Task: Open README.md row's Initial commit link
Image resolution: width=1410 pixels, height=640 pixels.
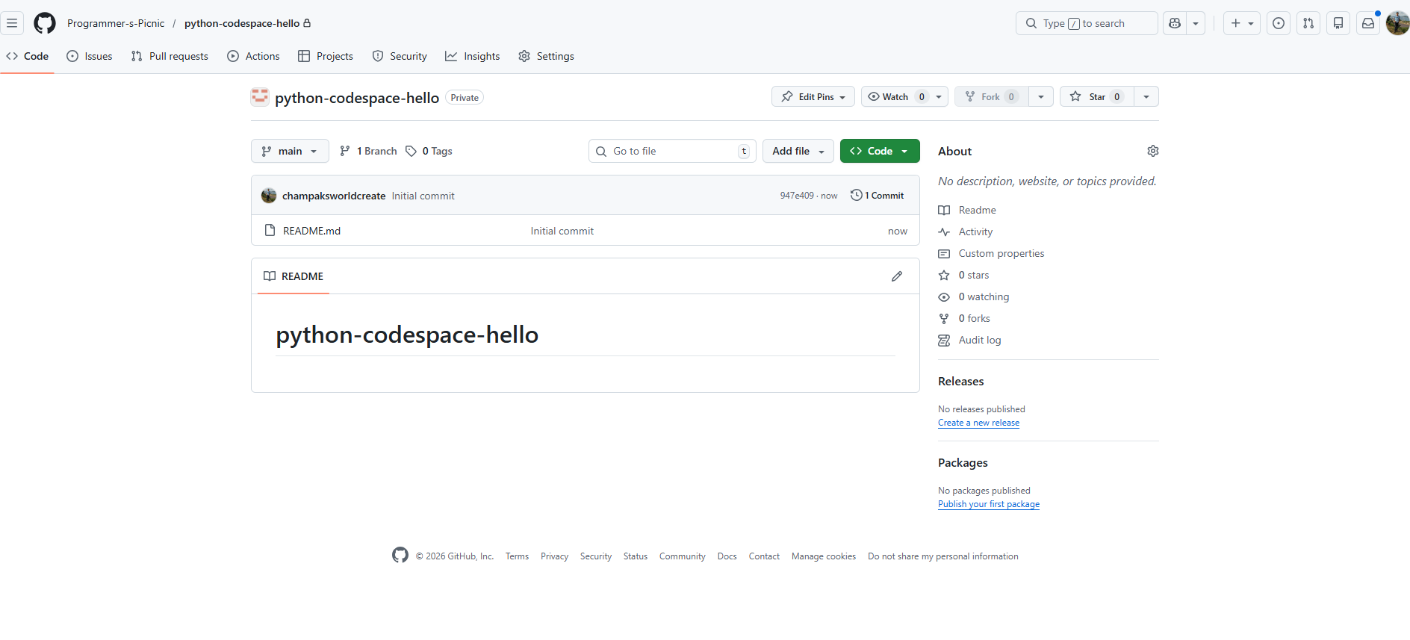Action: pyautogui.click(x=562, y=231)
